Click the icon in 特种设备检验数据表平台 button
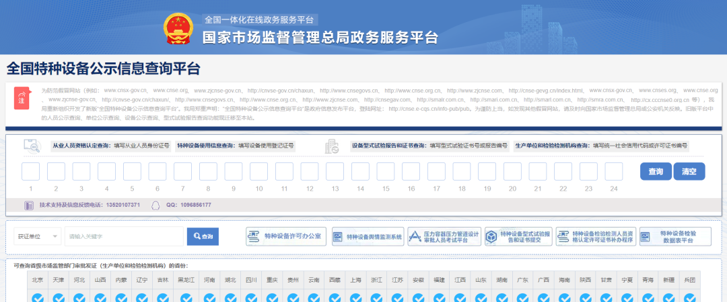The image size is (727, 302). point(645,237)
